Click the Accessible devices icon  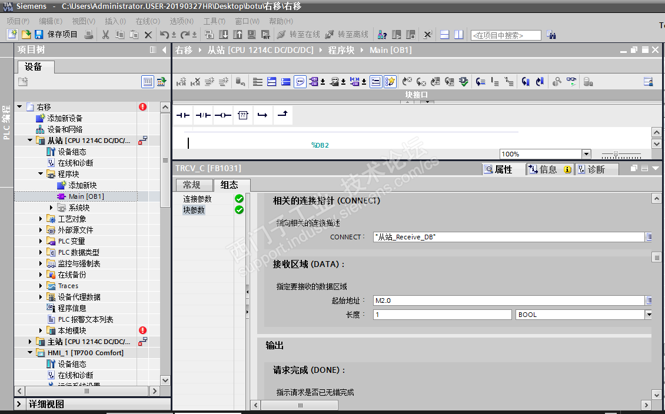click(382, 34)
